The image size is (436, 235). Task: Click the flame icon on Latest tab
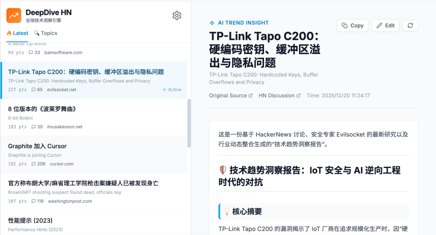coord(9,33)
